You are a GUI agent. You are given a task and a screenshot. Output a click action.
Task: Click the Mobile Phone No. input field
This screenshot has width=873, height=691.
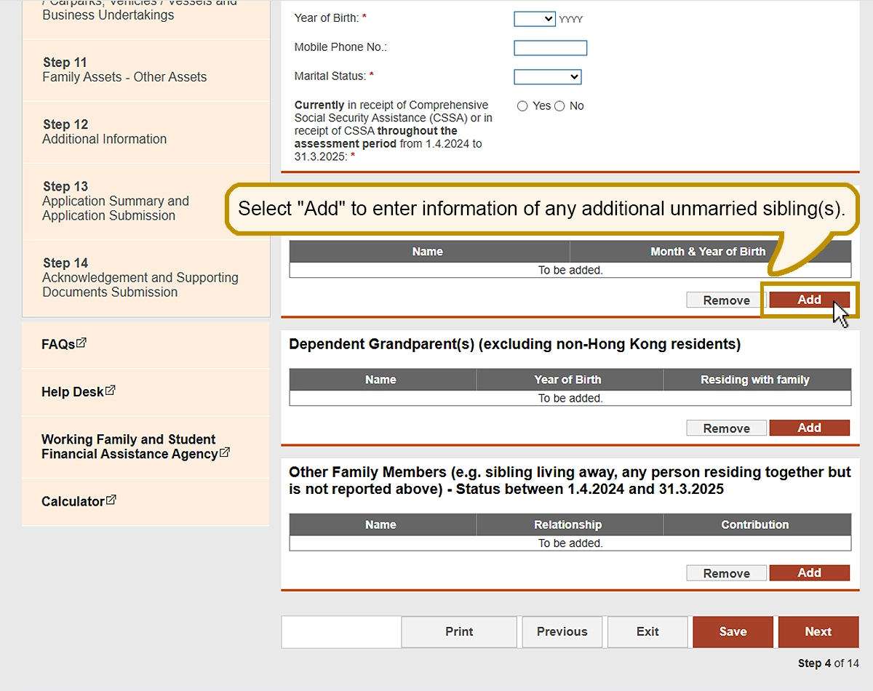[550, 48]
